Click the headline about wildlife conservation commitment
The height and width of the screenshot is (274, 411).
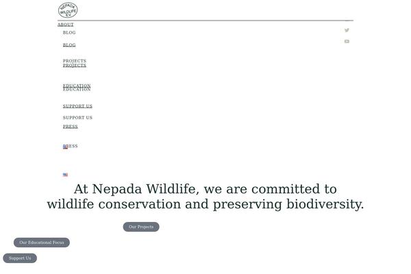[206, 197]
